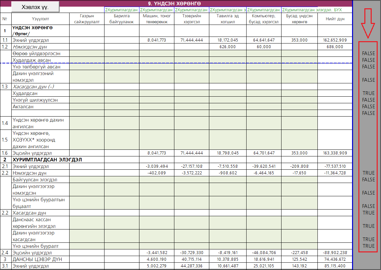Click the 626,000 cell in Нэмэгдсэн дүн row
The height and width of the screenshot is (270, 381).
click(x=228, y=47)
